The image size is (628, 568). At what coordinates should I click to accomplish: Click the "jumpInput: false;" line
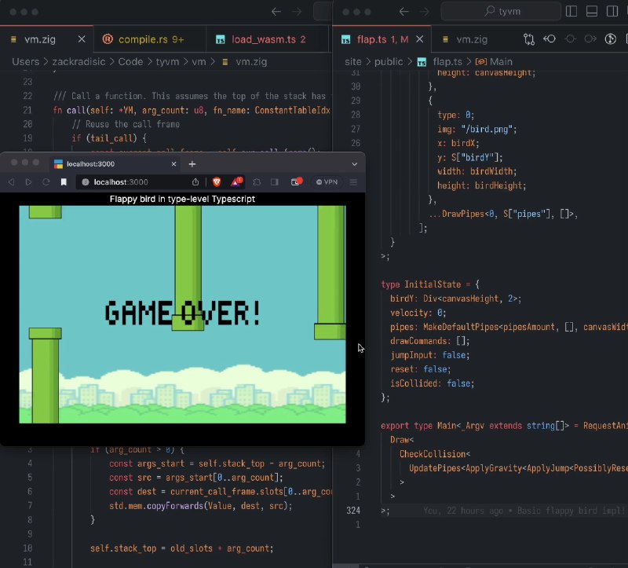click(x=429, y=355)
